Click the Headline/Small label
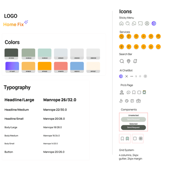This screenshot has height=171, width=174. tap(14, 119)
